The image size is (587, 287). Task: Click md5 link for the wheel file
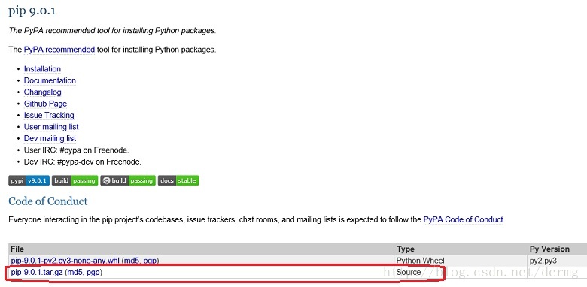coord(132,261)
